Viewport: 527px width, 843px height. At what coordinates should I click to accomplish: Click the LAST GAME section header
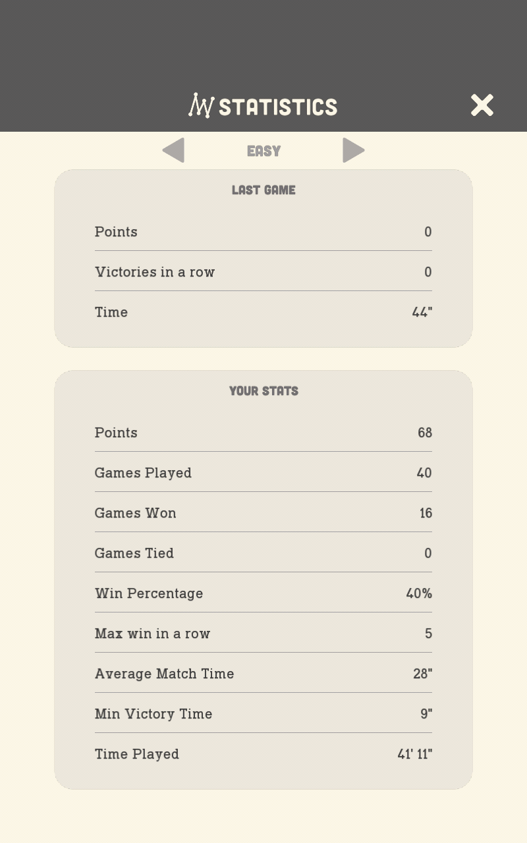(263, 190)
